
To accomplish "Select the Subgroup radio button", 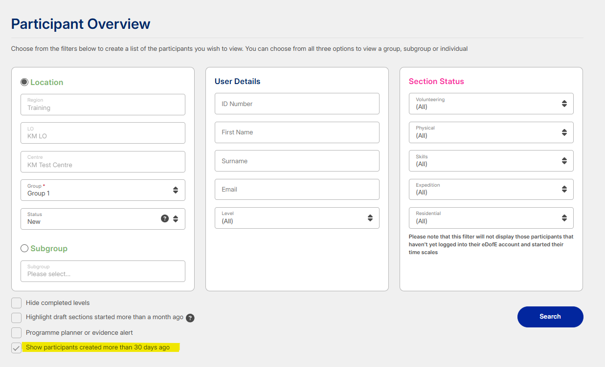I will coord(24,248).
